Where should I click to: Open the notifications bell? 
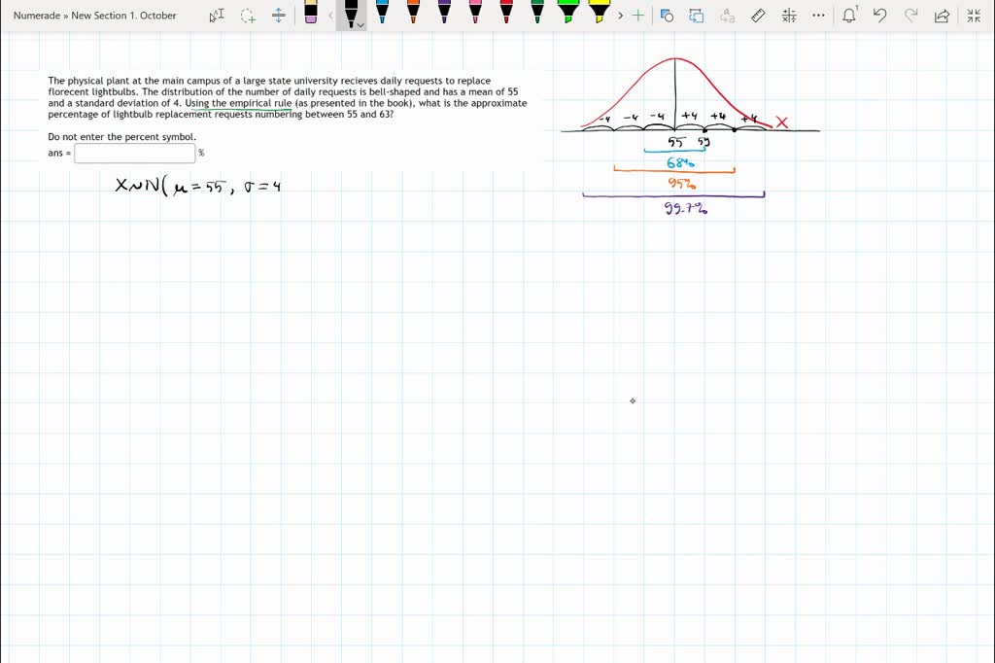pyautogui.click(x=849, y=16)
